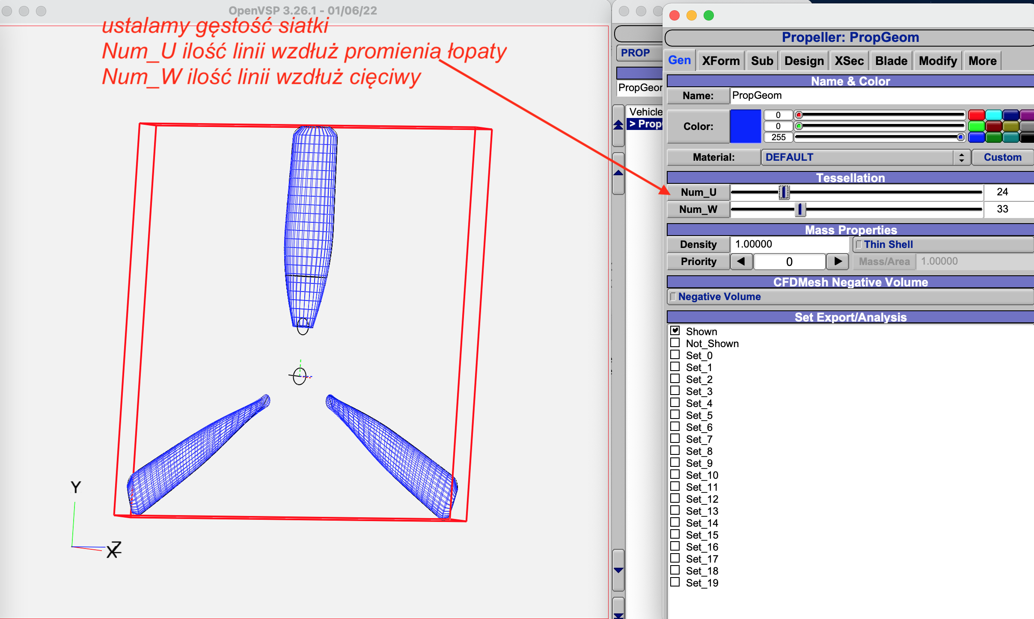Open the XSec tab
Viewport: 1034px width, 619px height.
pos(849,61)
